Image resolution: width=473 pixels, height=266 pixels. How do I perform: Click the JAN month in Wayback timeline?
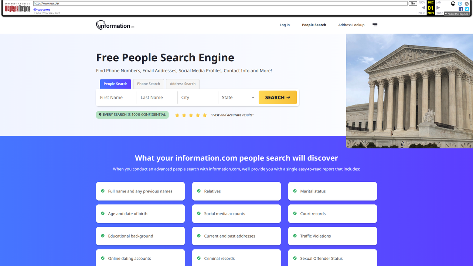click(x=439, y=3)
